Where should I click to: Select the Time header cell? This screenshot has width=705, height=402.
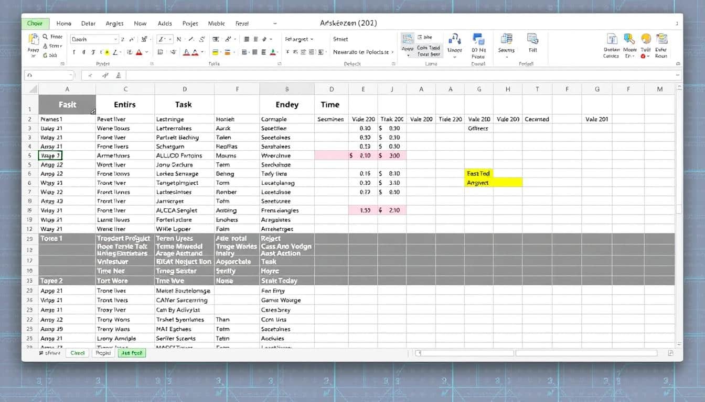[x=331, y=105]
